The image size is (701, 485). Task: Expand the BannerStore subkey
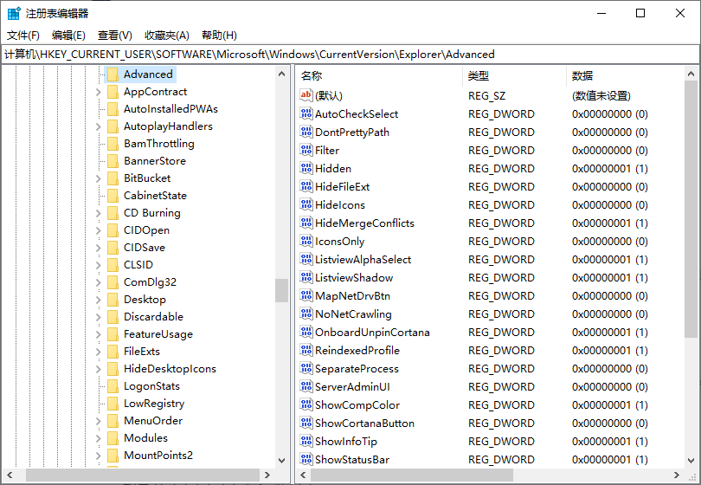pos(100,161)
